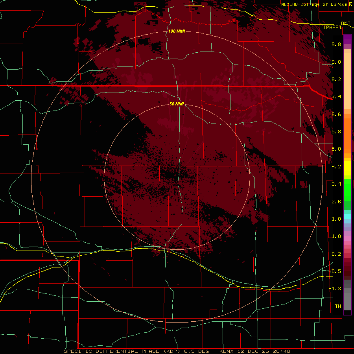This screenshot has width=354, height=354.
Task: Click the pink segment of the color bar
Action: pyautogui.click(x=347, y=238)
